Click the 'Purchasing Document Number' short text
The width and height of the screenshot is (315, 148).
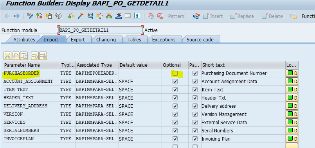[234, 73]
